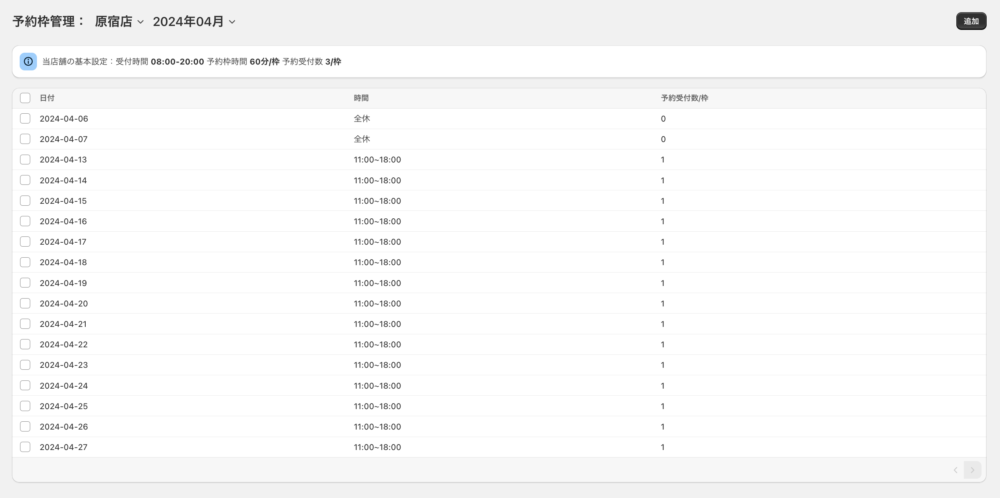Check the 2024-04-13 row checkbox
Image resolution: width=1000 pixels, height=498 pixels.
coord(25,159)
